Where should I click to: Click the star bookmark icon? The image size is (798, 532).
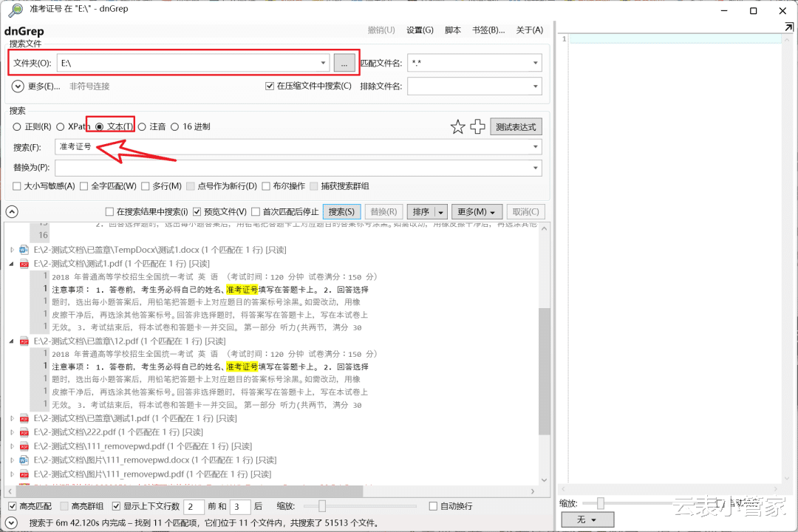coord(457,127)
